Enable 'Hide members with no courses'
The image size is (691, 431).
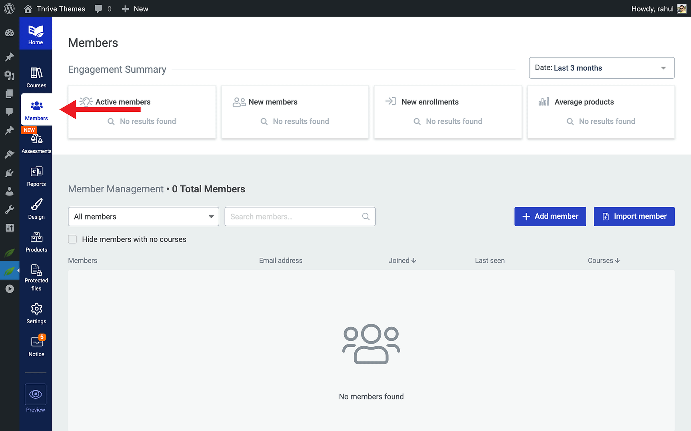pyautogui.click(x=72, y=239)
